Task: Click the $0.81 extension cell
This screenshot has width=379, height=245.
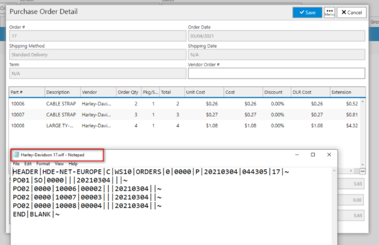Action: (352, 115)
